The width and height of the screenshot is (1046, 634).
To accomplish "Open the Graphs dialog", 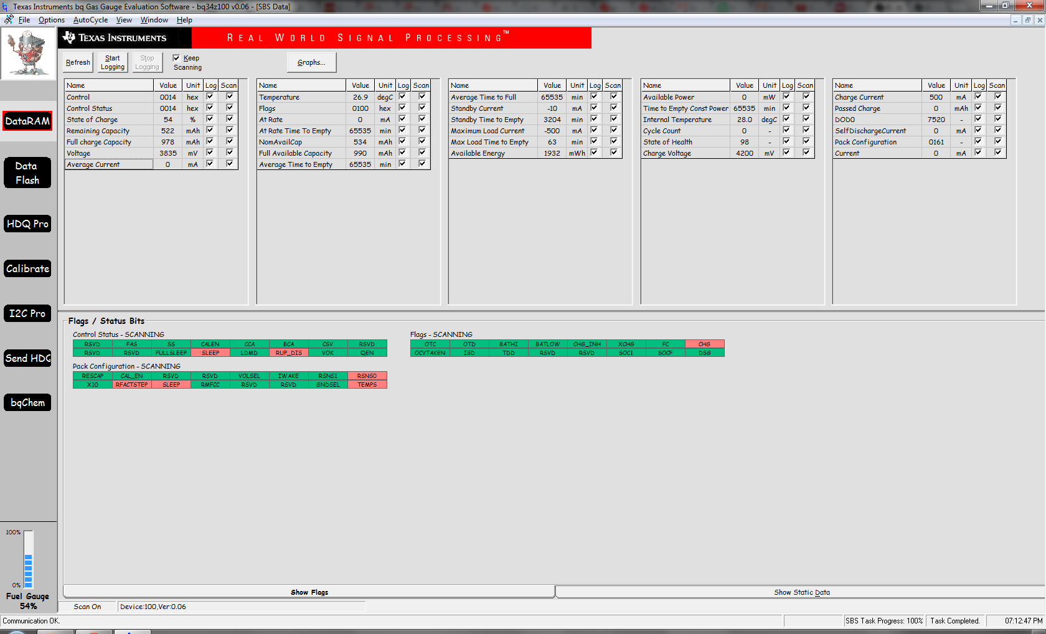I will [311, 62].
